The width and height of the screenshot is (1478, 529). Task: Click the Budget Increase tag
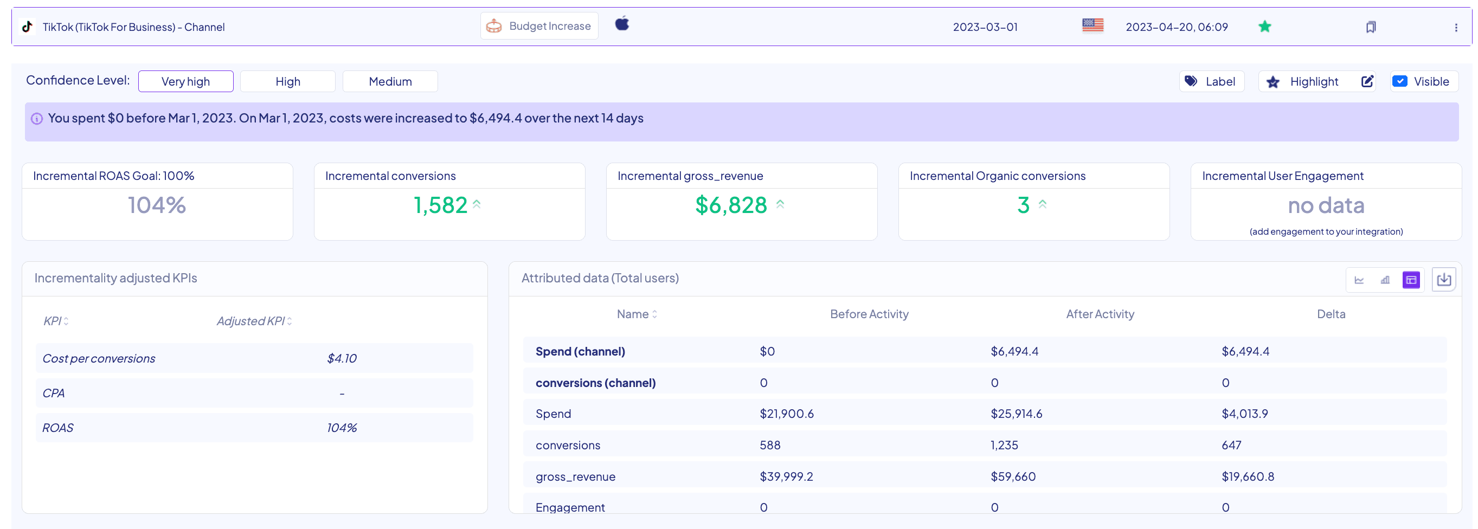539,26
